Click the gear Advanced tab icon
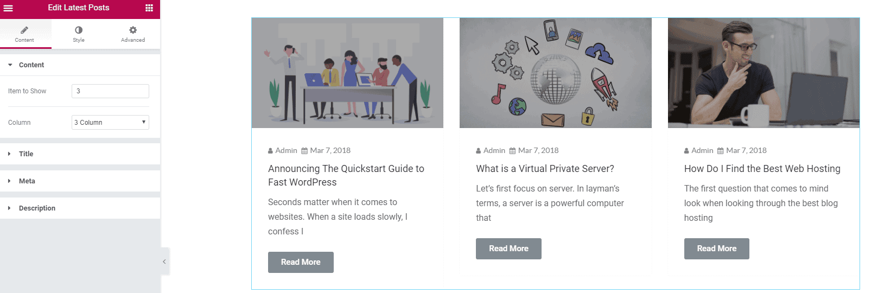Image resolution: width=878 pixels, height=293 pixels. [x=133, y=30]
